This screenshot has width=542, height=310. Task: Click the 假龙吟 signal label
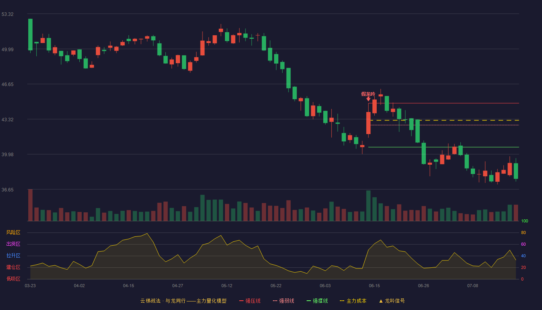pos(368,94)
